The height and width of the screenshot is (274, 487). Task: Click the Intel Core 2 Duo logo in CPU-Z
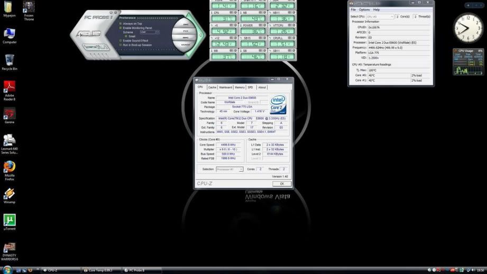(x=278, y=104)
